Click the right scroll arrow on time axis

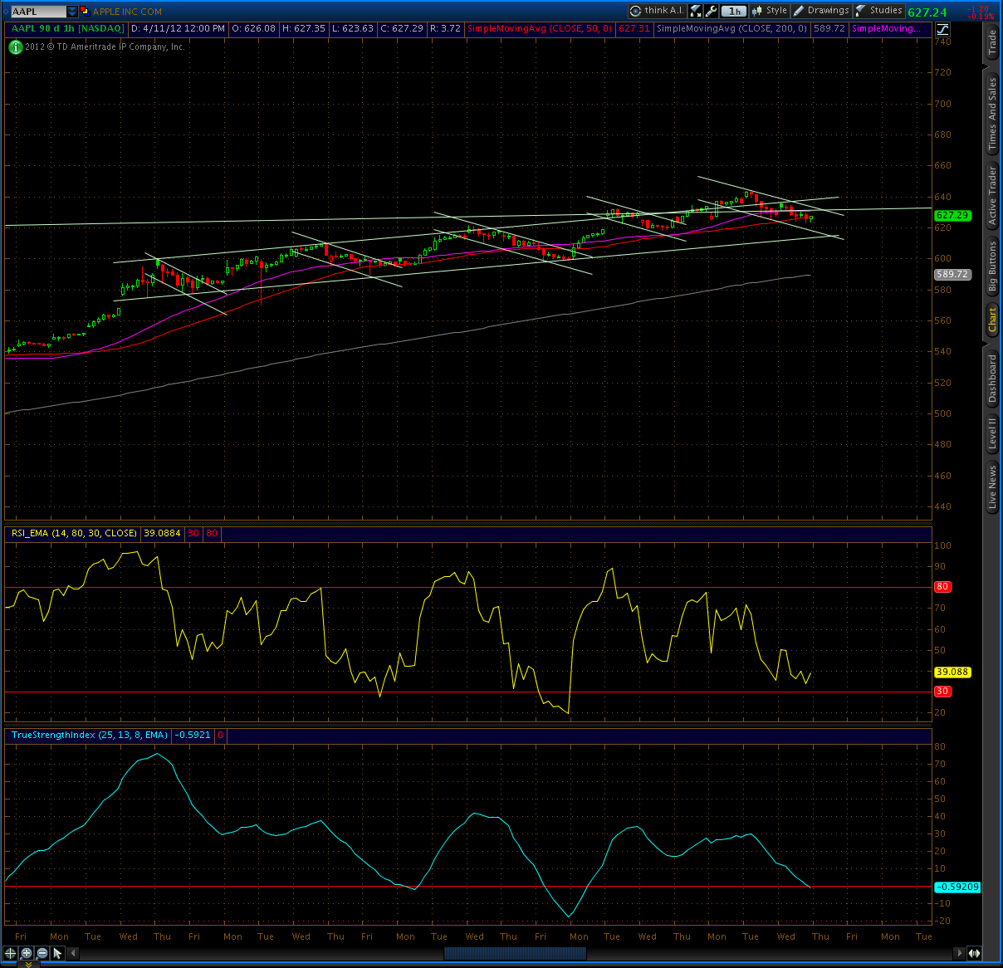(959, 953)
